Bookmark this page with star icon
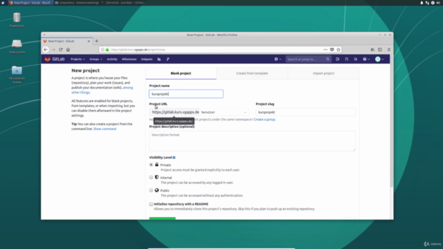 pyautogui.click(x=338, y=50)
